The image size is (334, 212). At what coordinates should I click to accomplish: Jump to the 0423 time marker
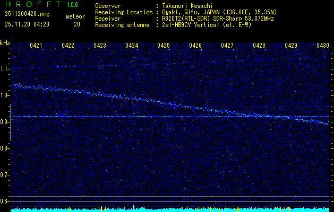click(100, 46)
